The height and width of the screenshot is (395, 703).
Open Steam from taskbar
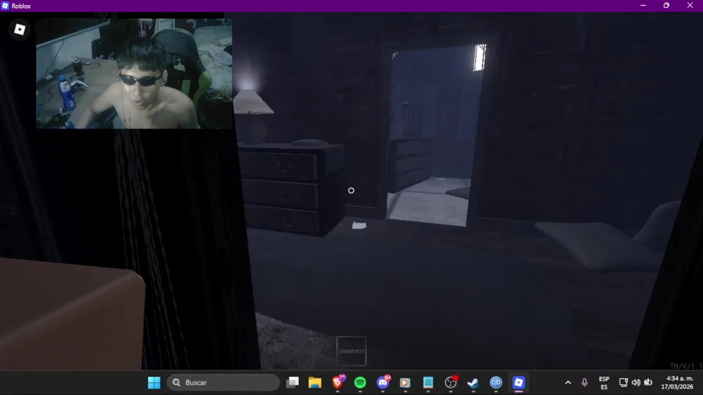[x=473, y=382]
